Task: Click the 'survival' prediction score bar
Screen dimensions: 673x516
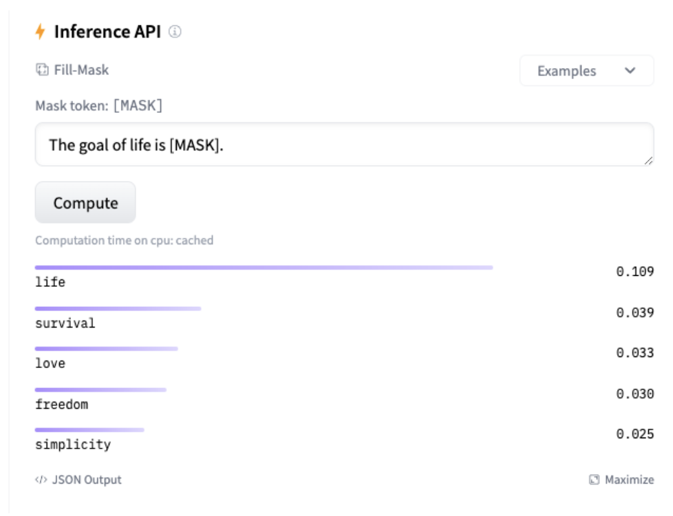Action: click(118, 308)
